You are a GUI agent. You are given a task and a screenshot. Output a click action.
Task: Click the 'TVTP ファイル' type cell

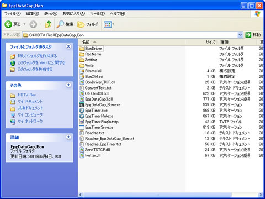(230, 122)
